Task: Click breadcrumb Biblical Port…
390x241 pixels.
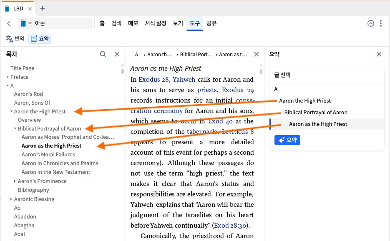Action: (196, 55)
